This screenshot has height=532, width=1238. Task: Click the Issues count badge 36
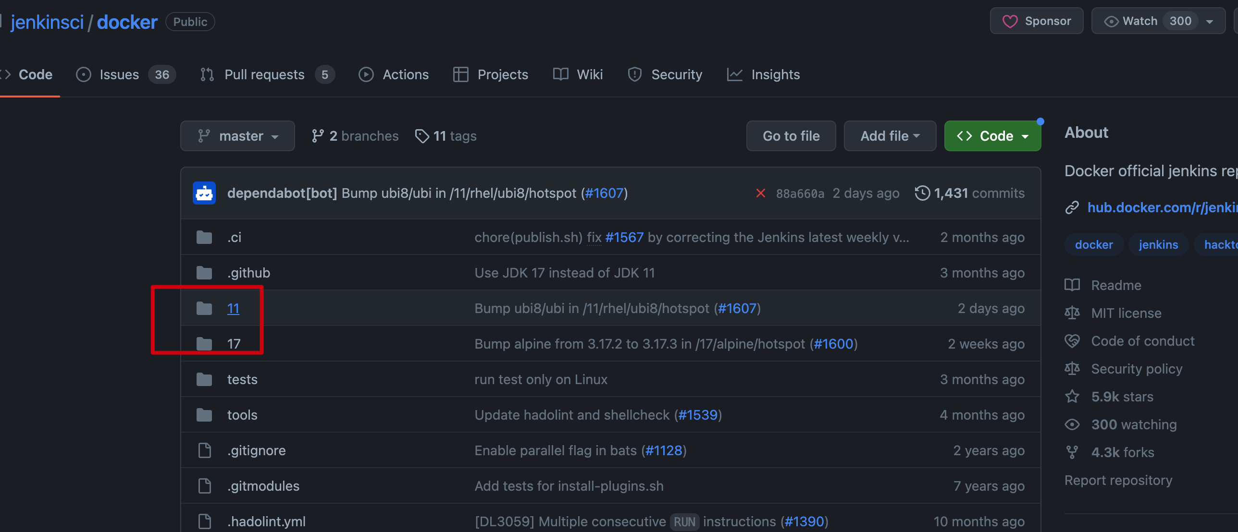(x=162, y=74)
